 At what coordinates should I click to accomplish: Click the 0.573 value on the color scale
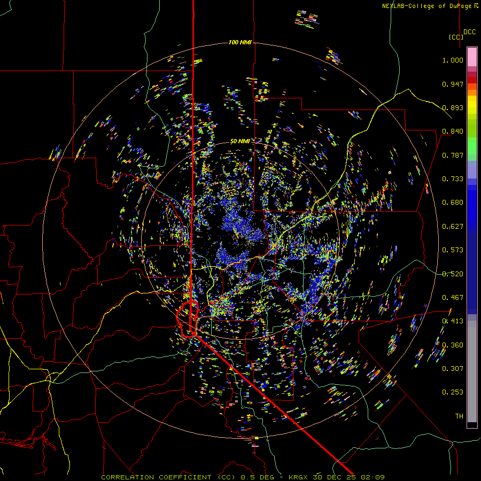click(453, 250)
